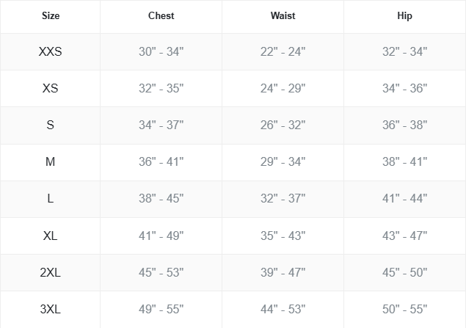
Task: Click XXS chest measurement 30" - 34"
Action: [161, 52]
